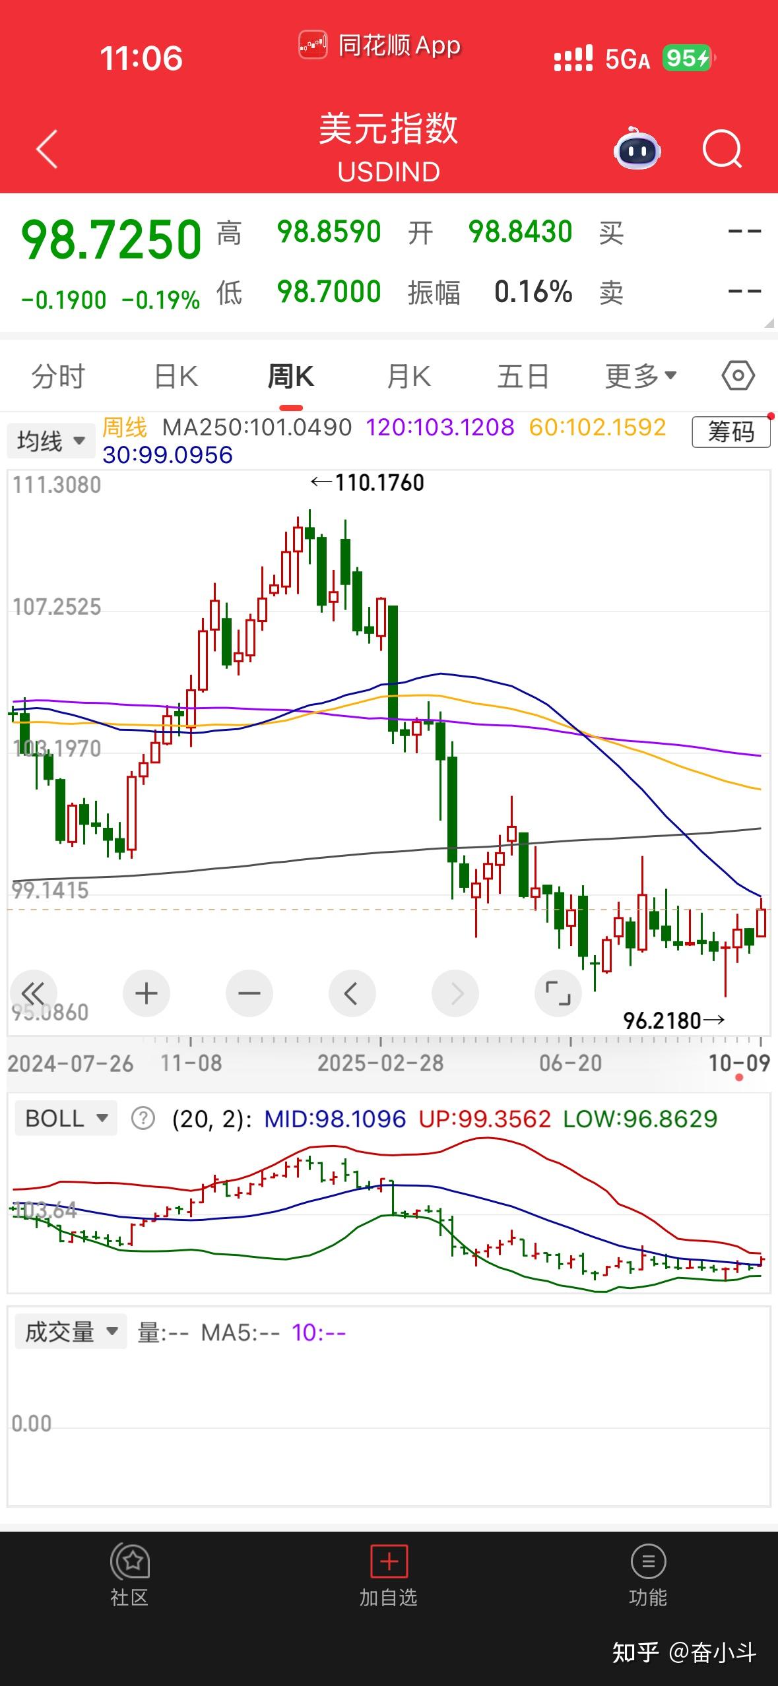Open search with magnifier icon
Viewport: 778px width, 1686px height.
tap(722, 149)
